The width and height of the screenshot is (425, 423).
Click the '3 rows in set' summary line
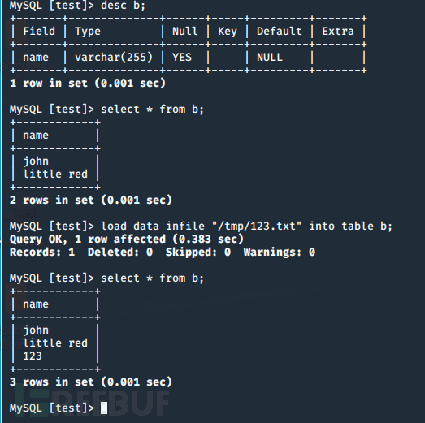(x=91, y=382)
